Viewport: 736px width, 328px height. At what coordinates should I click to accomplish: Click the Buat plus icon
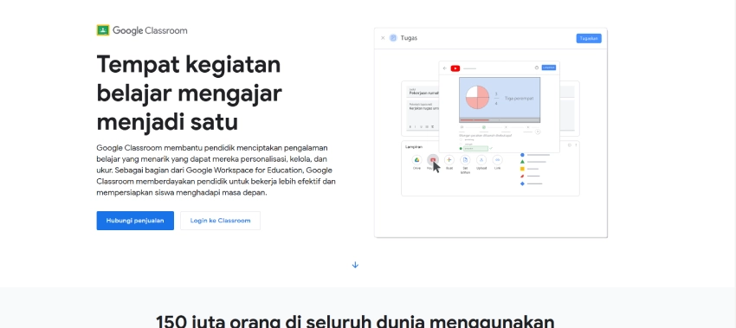point(449,160)
